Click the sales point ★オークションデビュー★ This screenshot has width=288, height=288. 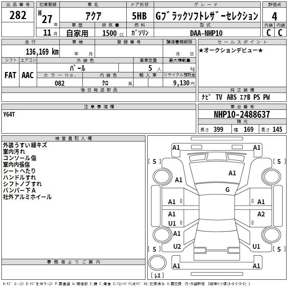pos(231,50)
